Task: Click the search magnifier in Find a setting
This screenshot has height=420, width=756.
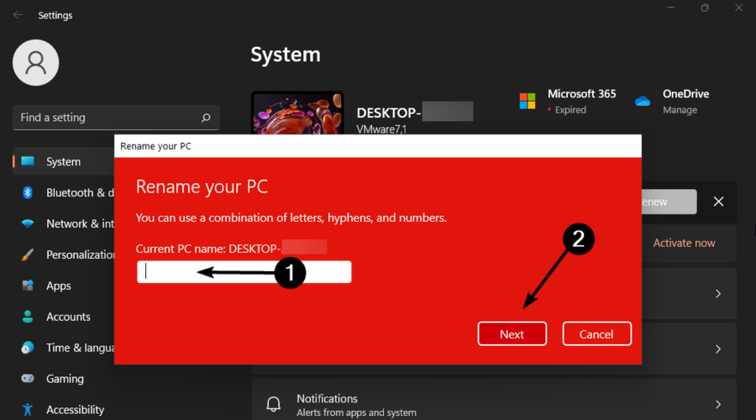Action: point(206,118)
